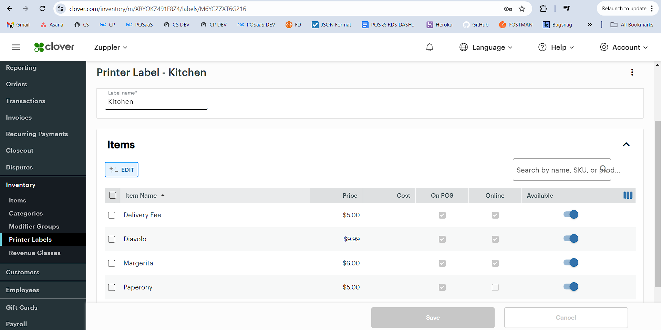Click the search magnifier icon
661x330 pixels.
point(603,169)
